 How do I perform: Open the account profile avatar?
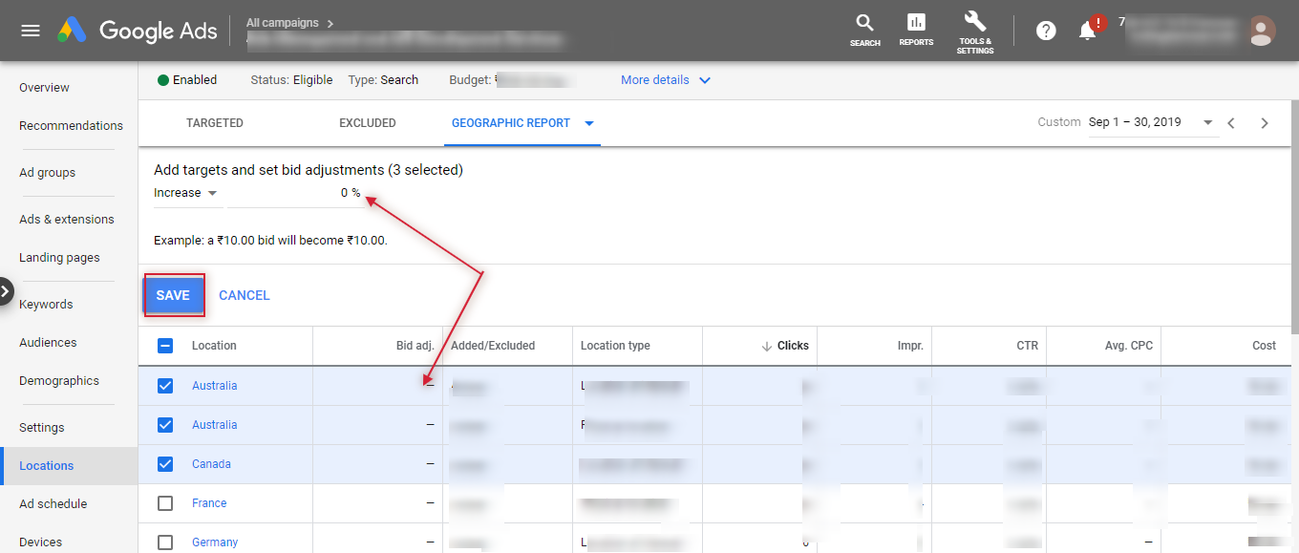(1261, 31)
